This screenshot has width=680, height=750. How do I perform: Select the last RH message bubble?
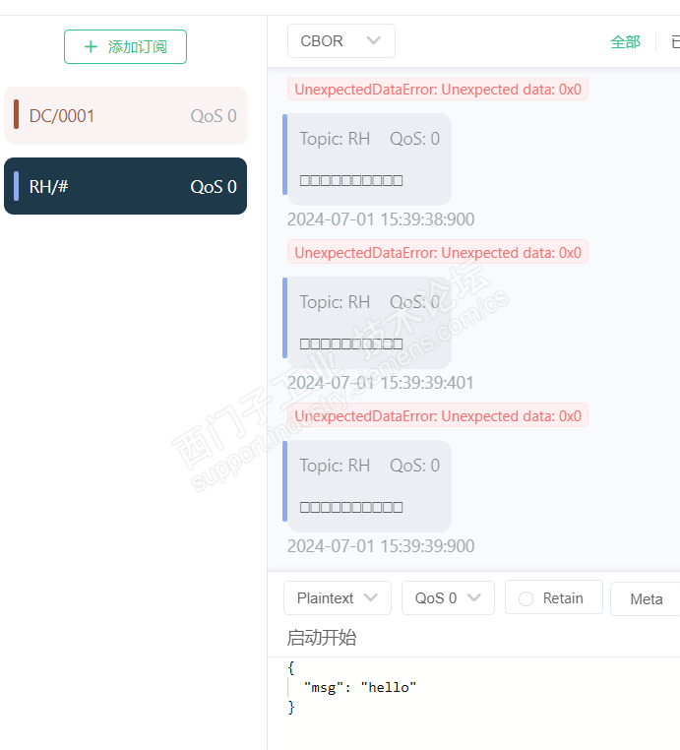(x=369, y=486)
